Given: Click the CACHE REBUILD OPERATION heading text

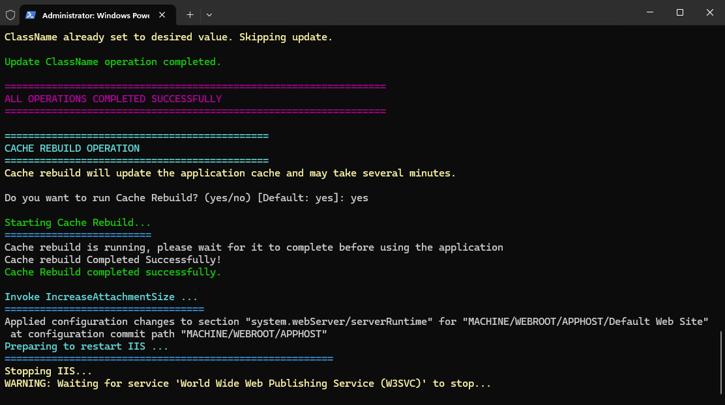Looking at the screenshot, I should coord(72,148).
